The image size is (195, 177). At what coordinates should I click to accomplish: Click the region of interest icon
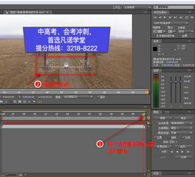click(x=15, y=102)
